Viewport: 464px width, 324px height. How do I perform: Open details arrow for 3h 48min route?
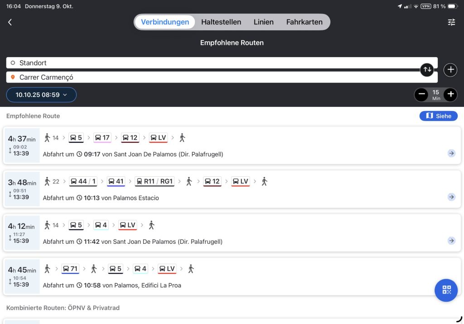coord(451,197)
